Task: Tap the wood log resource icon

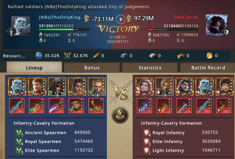Action: pos(181,56)
